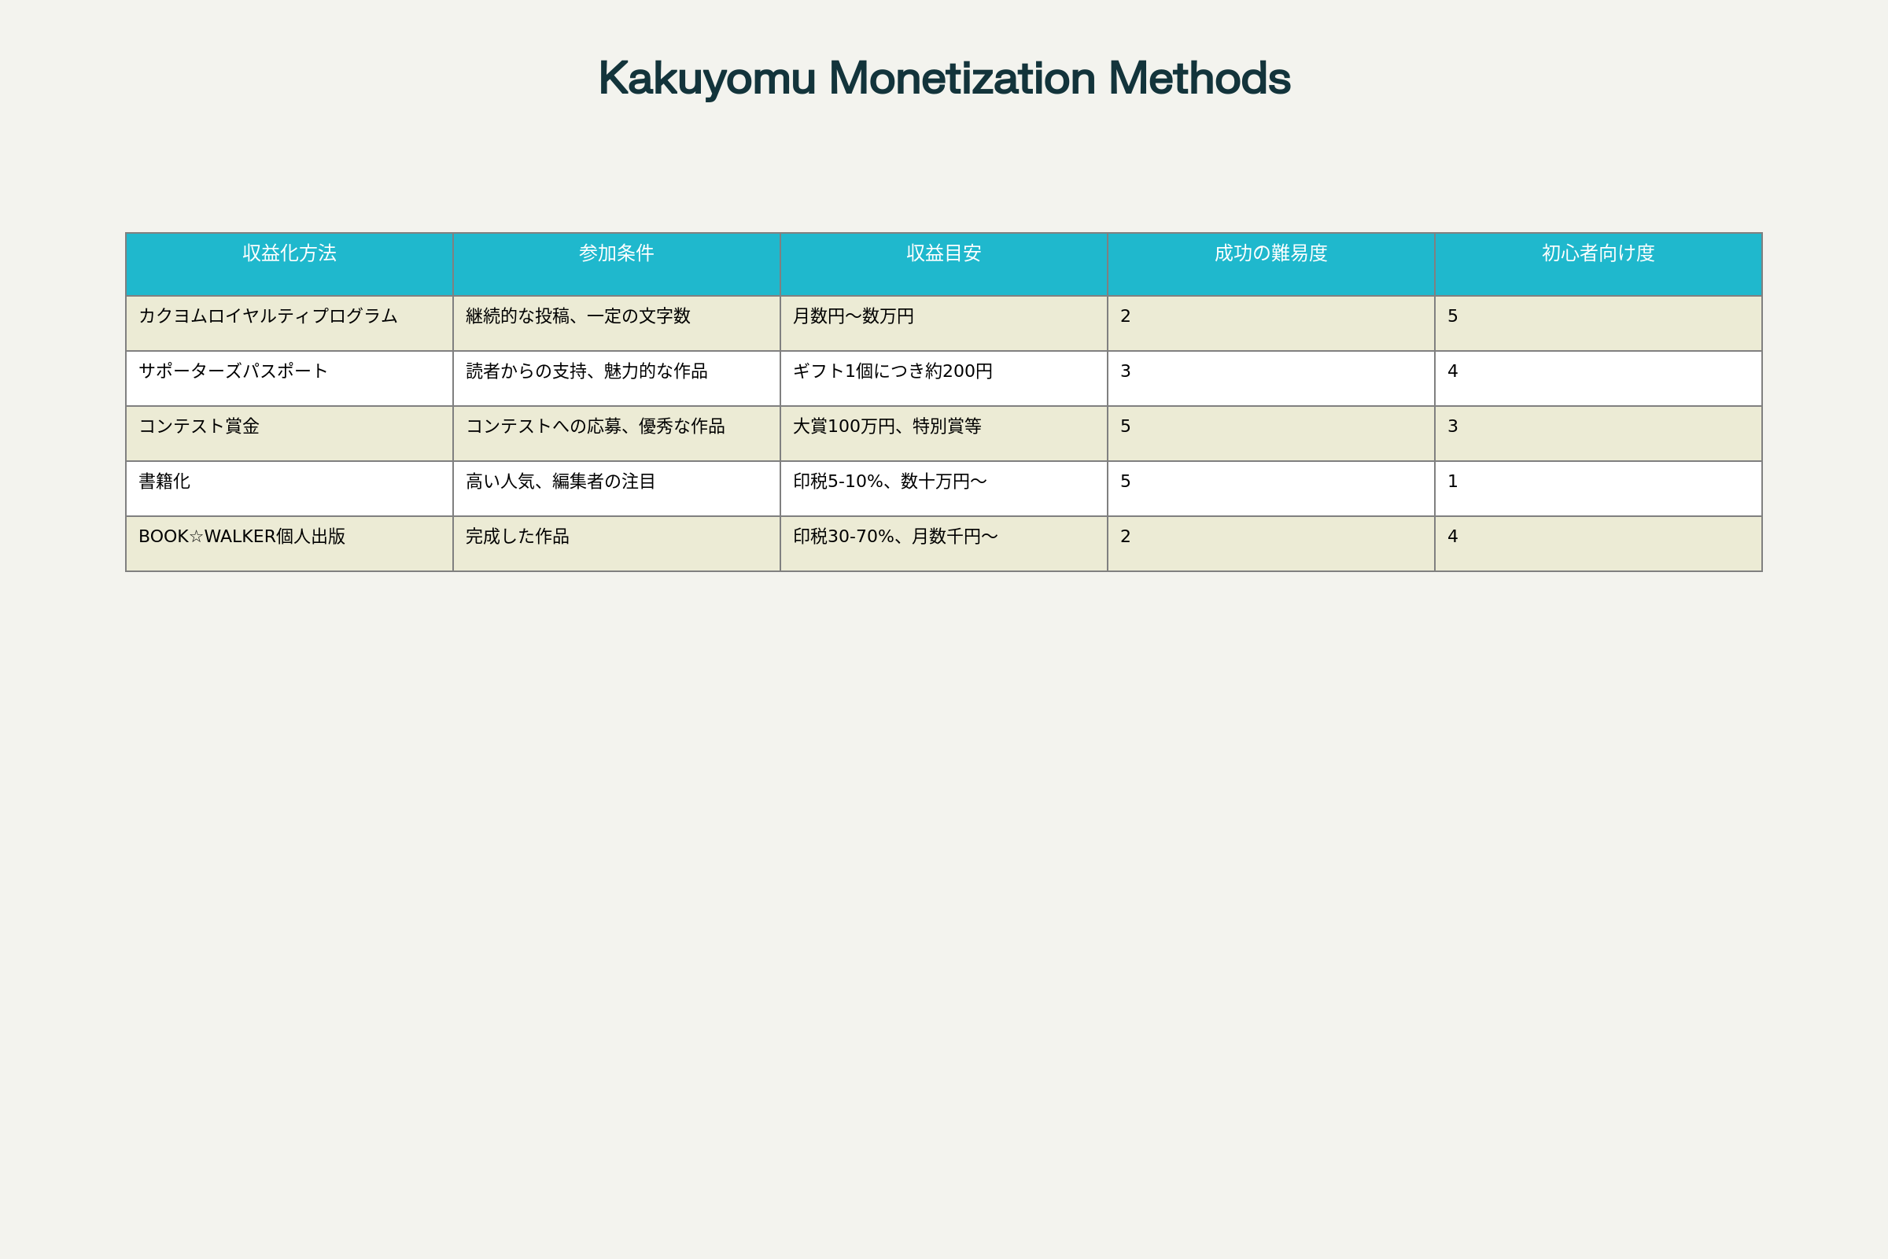Click the コンテストへの応募、優秀な作品 cell
The height and width of the screenshot is (1259, 1888).
pyautogui.click(x=617, y=434)
